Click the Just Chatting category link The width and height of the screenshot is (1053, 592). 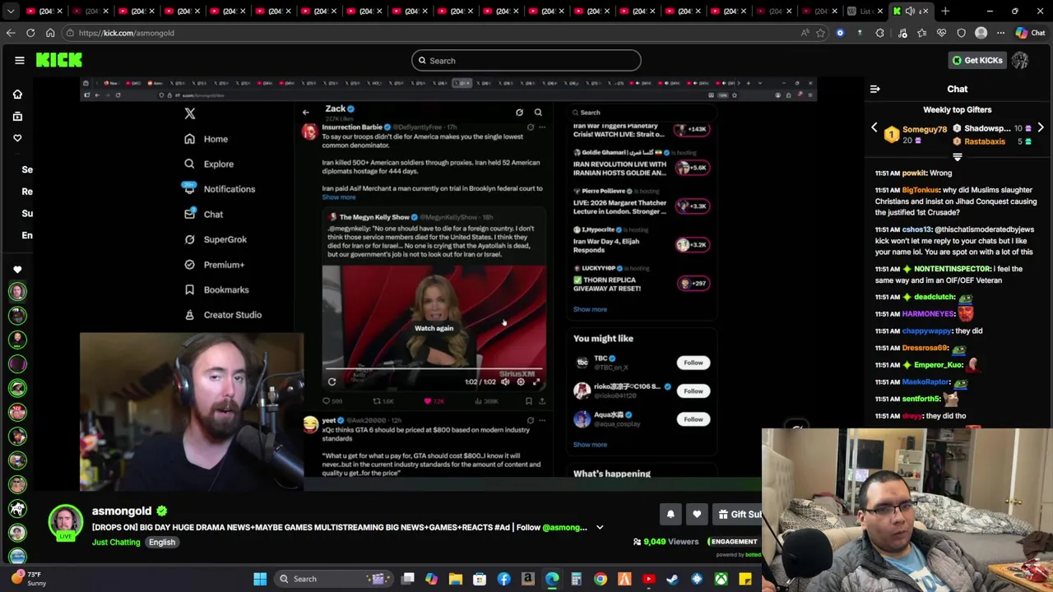click(116, 542)
